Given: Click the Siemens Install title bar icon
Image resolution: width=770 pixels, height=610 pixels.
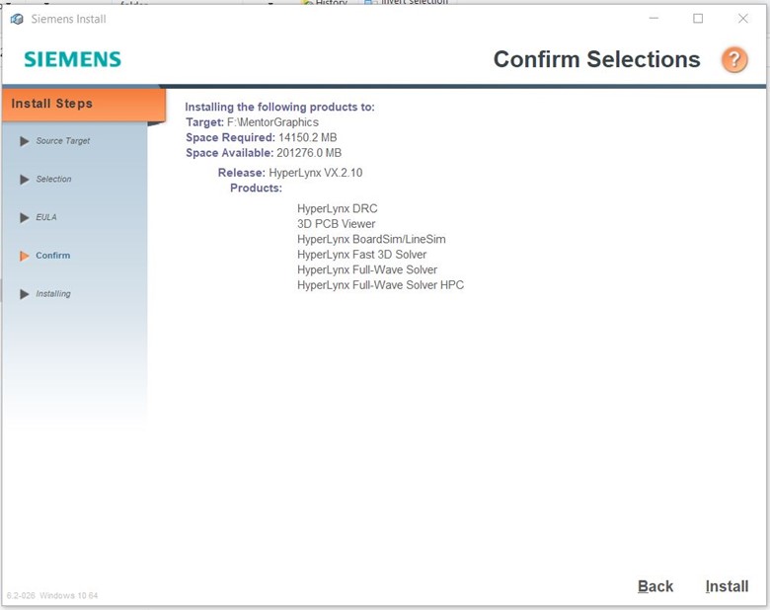Looking at the screenshot, I should coord(17,19).
